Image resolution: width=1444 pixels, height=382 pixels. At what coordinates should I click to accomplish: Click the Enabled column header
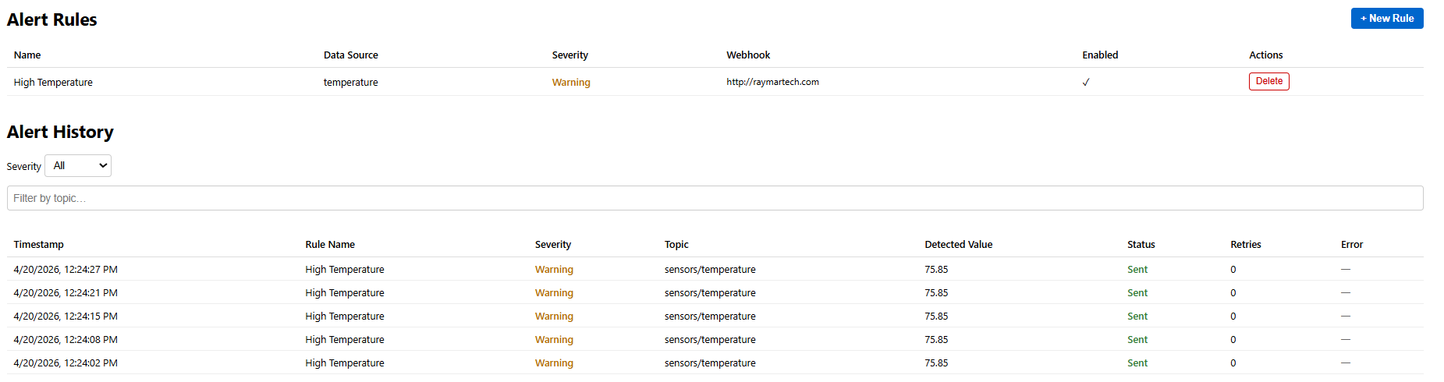click(1100, 55)
